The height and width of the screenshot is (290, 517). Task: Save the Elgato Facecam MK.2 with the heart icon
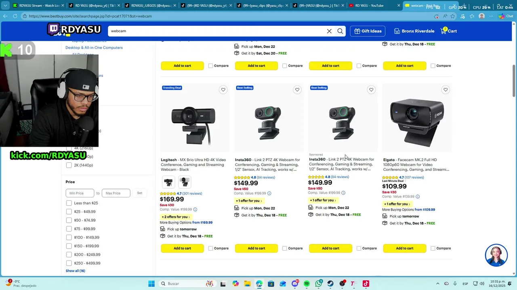tap(446, 90)
